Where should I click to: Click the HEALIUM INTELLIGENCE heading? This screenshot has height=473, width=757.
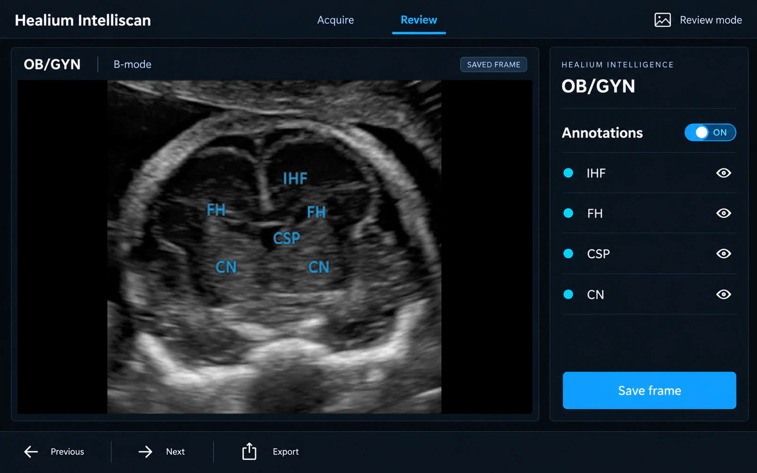pos(617,65)
